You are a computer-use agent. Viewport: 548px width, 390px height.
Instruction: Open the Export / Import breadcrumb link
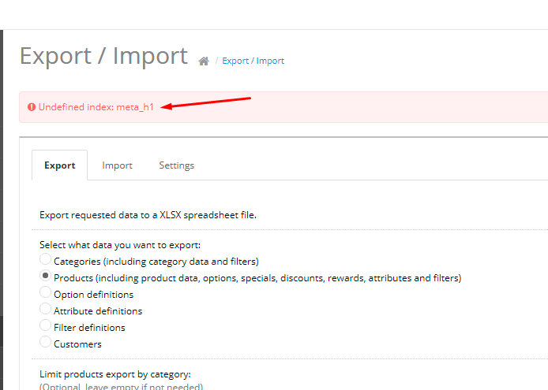coord(253,61)
